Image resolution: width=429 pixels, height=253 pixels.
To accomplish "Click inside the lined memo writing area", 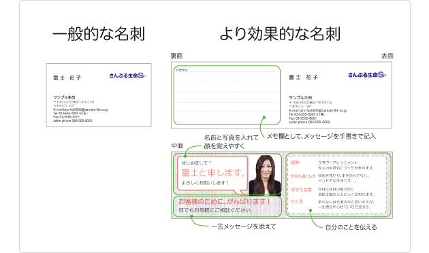I will 227,96.
